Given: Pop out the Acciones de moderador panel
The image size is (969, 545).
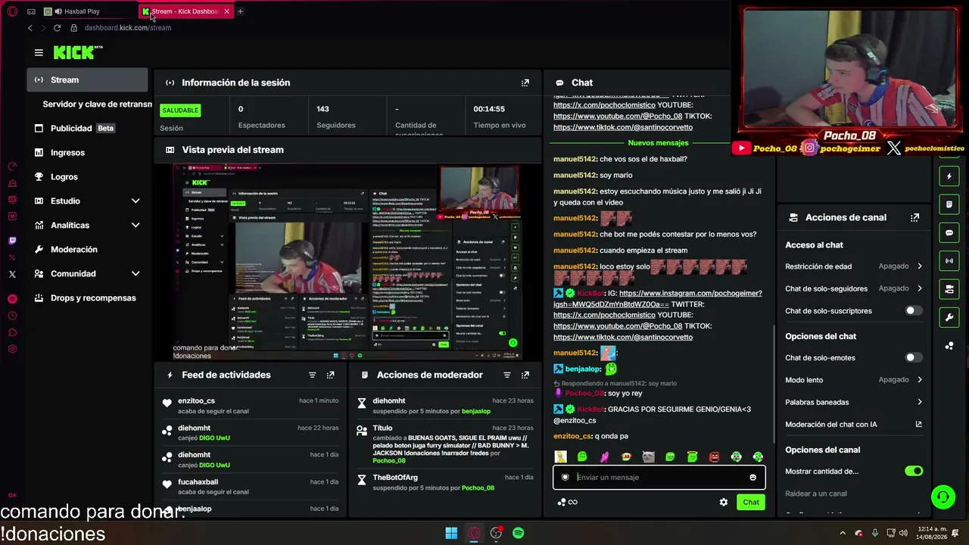Looking at the screenshot, I should pyautogui.click(x=525, y=375).
